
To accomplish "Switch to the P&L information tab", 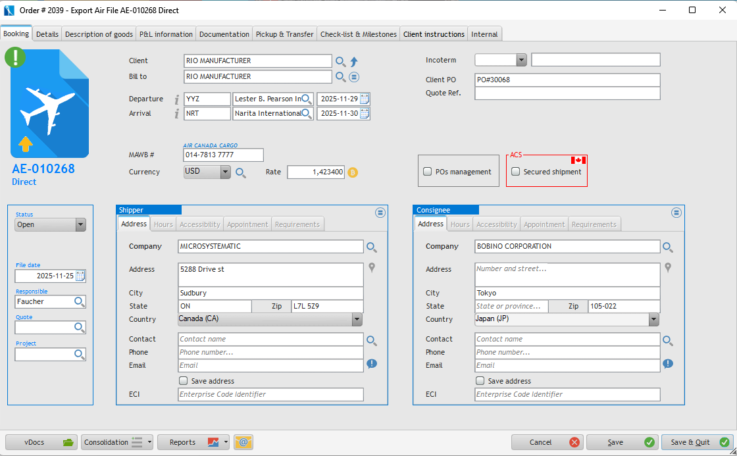I will point(166,34).
